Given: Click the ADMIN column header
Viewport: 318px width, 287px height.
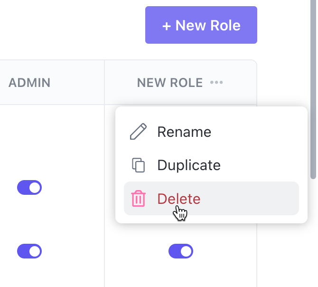Looking at the screenshot, I should click(29, 83).
